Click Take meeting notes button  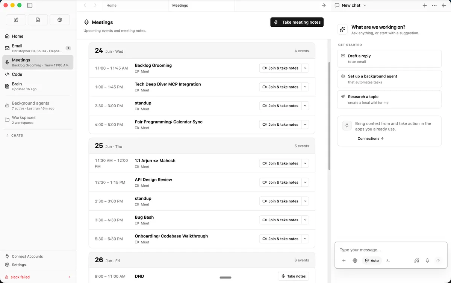click(x=297, y=22)
